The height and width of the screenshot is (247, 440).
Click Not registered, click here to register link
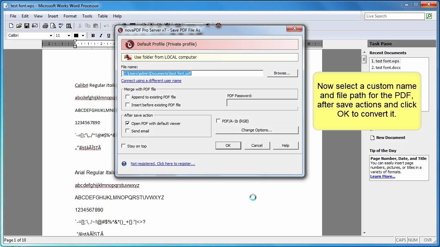(x=163, y=164)
